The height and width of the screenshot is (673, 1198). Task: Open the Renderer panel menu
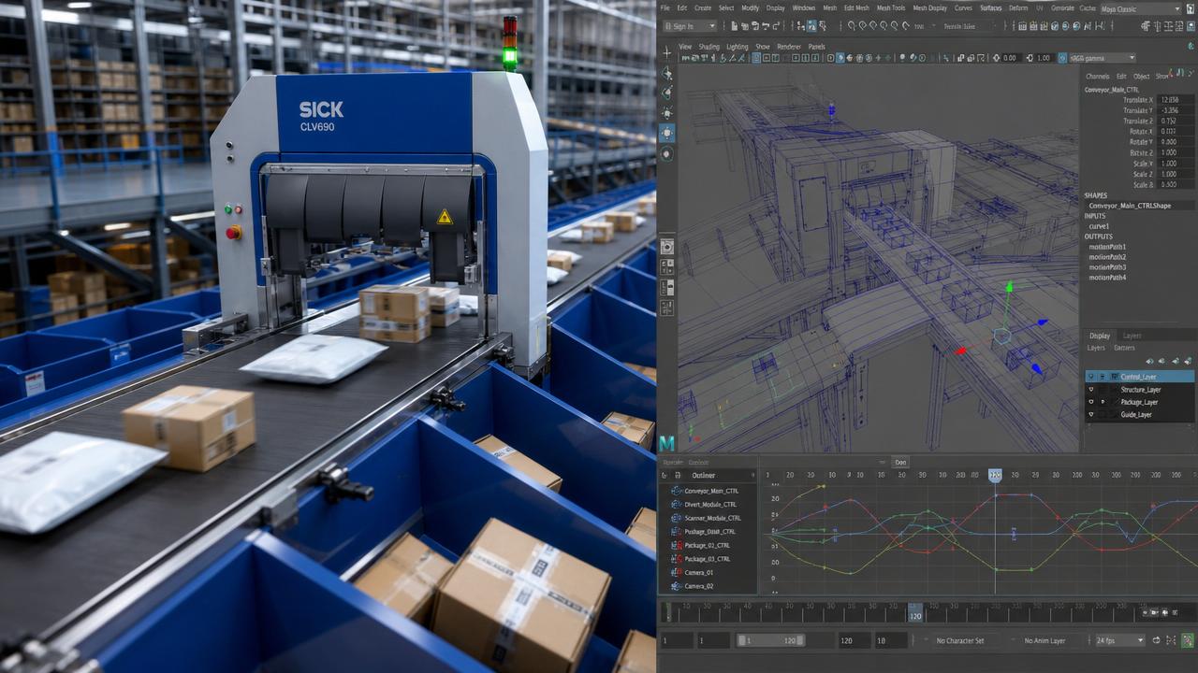[x=789, y=46]
